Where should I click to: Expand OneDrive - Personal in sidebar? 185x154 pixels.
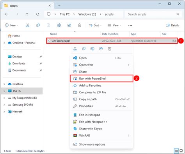(4, 43)
